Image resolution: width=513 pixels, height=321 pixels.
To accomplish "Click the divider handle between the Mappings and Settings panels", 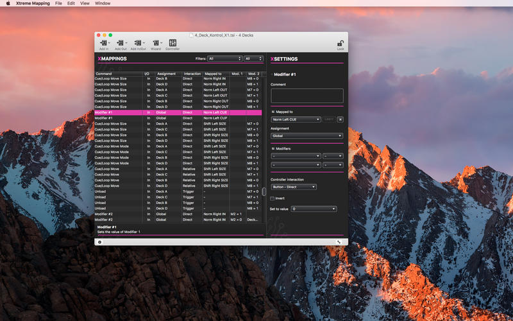I will coord(264,191).
